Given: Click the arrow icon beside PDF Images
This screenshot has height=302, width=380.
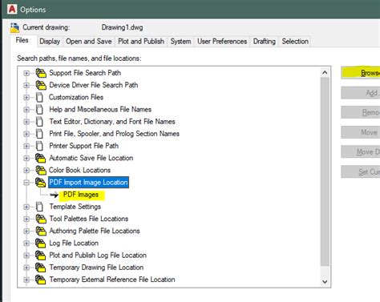Looking at the screenshot, I should (55, 195).
